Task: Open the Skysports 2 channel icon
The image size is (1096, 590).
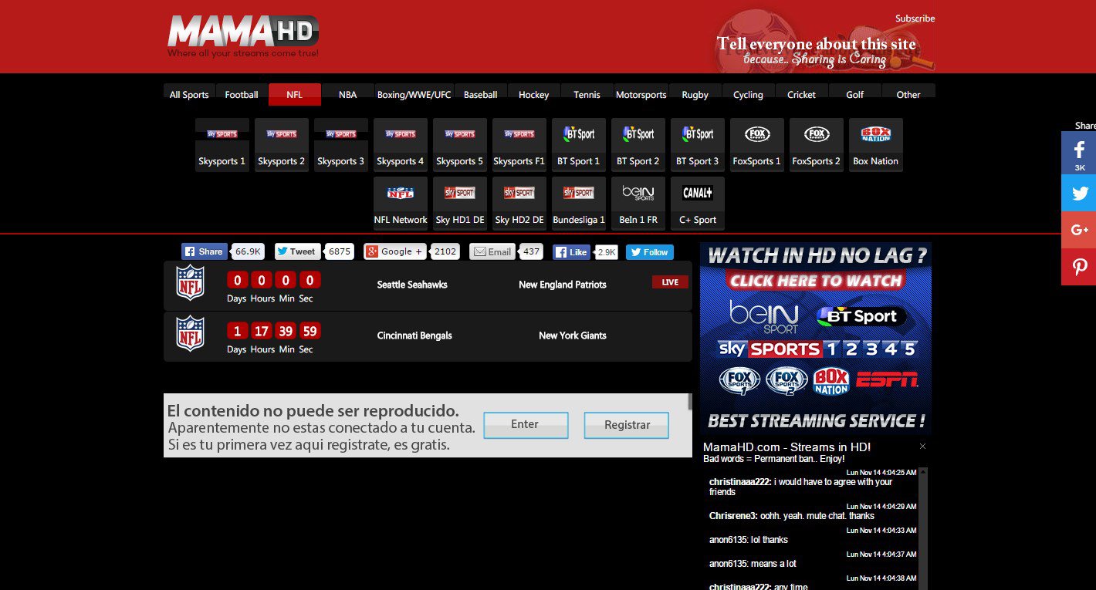Action: point(282,144)
